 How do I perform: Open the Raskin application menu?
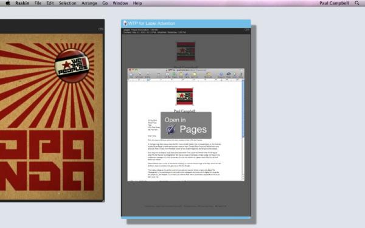(23, 3)
